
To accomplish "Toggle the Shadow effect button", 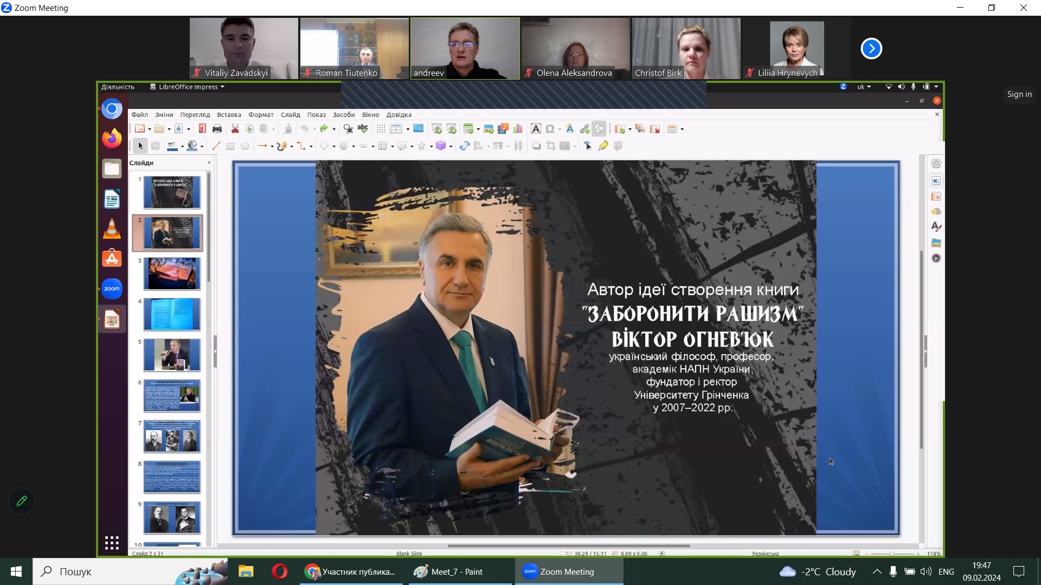I will pos(536,146).
